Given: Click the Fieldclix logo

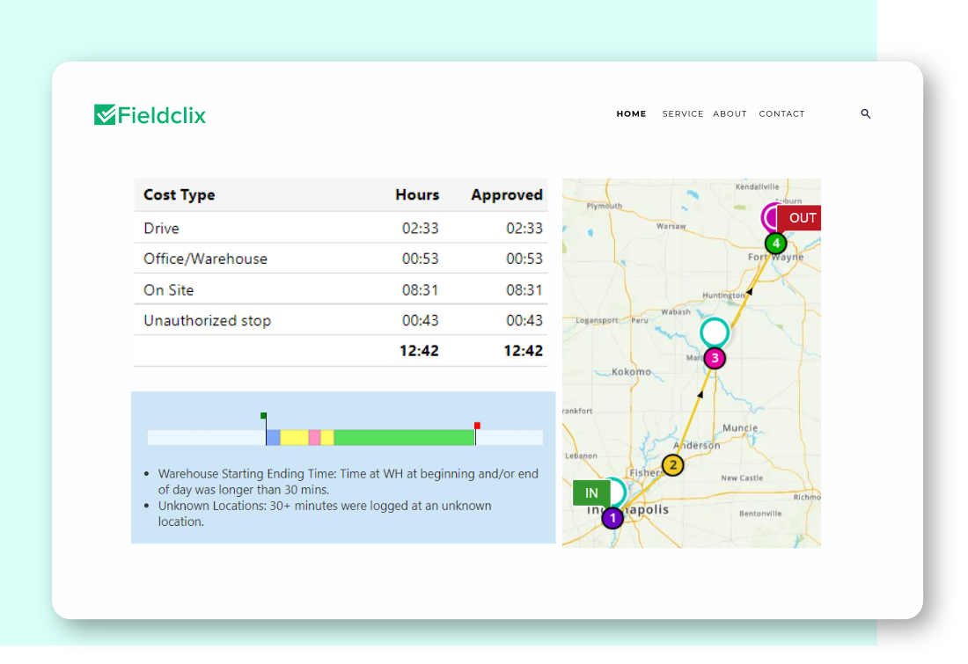Looking at the screenshot, I should (x=150, y=115).
